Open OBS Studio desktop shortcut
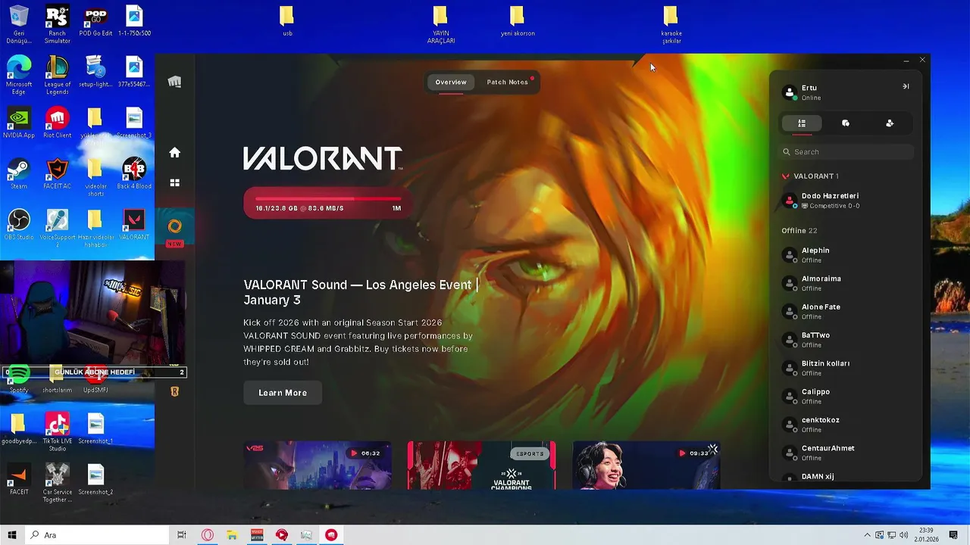Viewport: 970px width, 545px height. pos(19,226)
